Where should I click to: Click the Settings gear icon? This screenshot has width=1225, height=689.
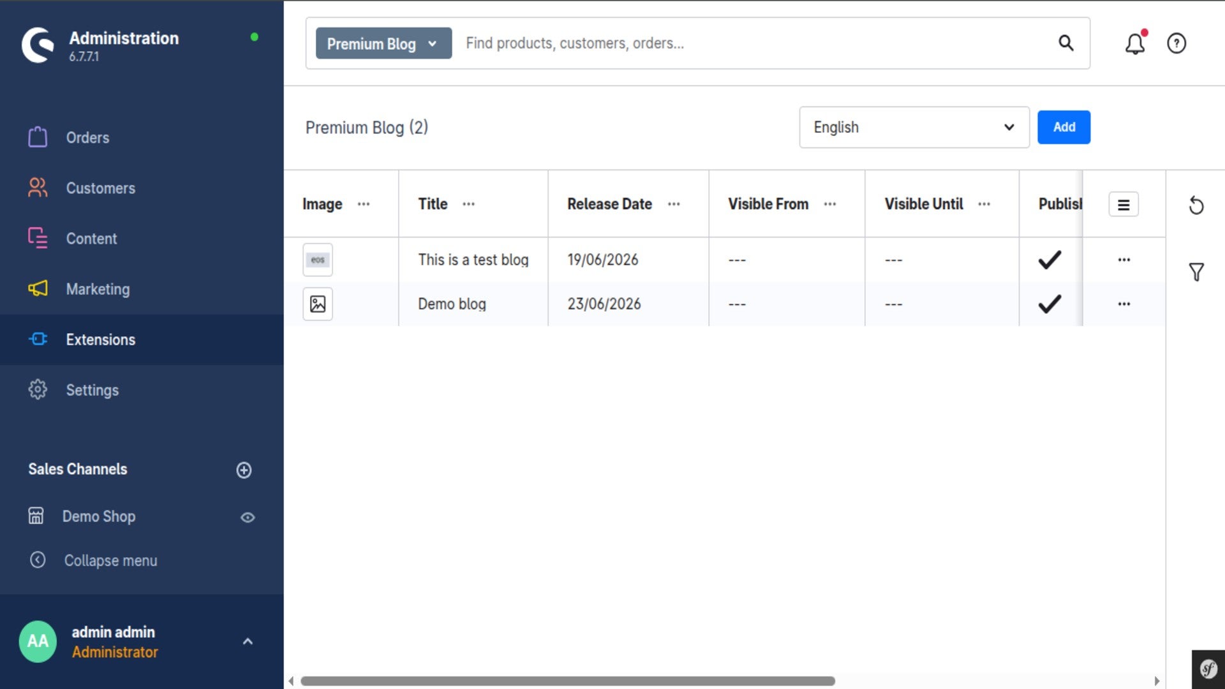click(38, 389)
